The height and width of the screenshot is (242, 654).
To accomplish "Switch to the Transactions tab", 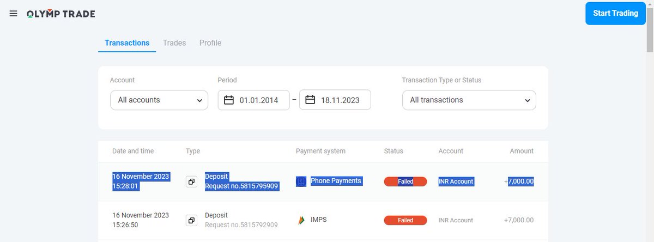I will point(127,43).
